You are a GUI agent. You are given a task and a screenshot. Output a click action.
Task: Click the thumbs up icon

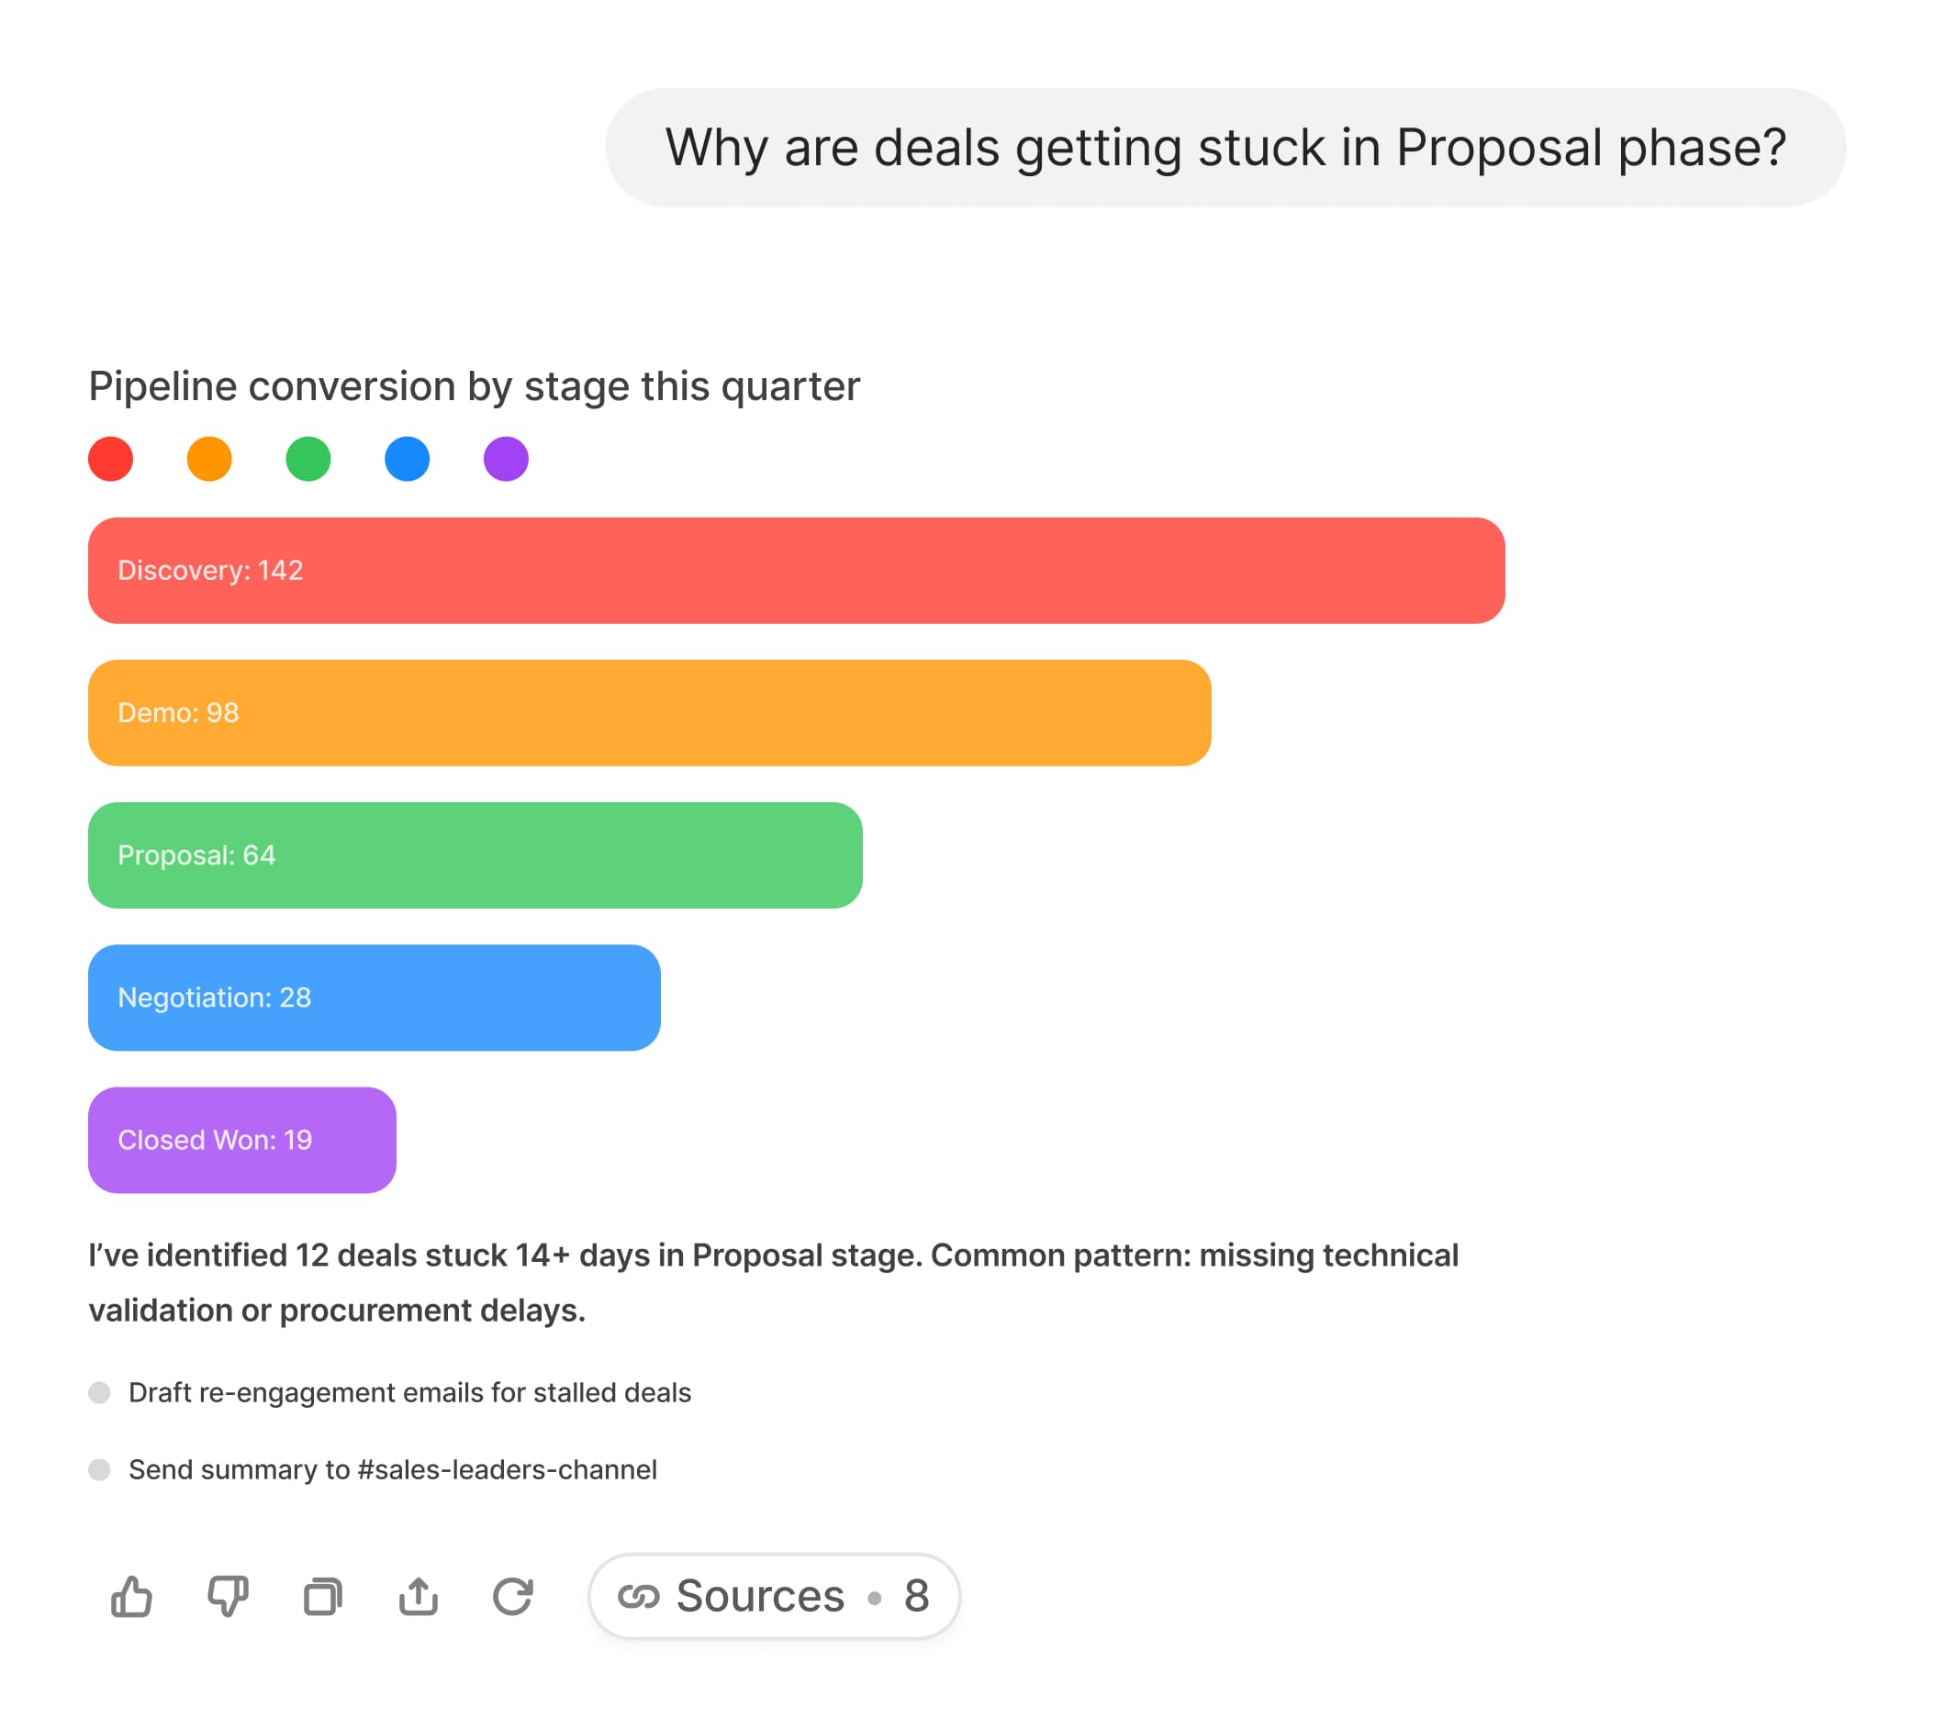(x=131, y=1597)
